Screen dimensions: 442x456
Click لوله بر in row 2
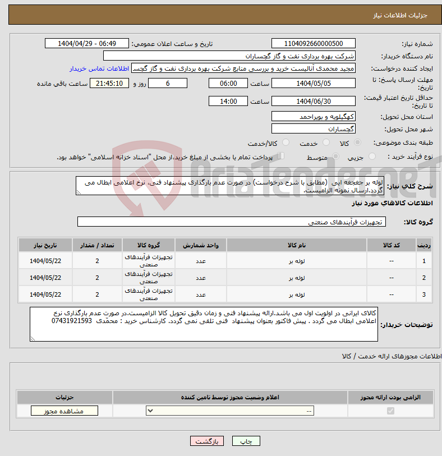tap(297, 278)
